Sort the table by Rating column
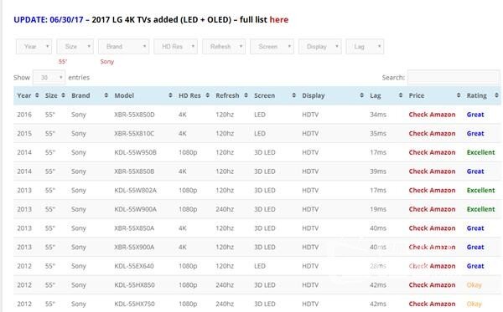 pos(482,95)
